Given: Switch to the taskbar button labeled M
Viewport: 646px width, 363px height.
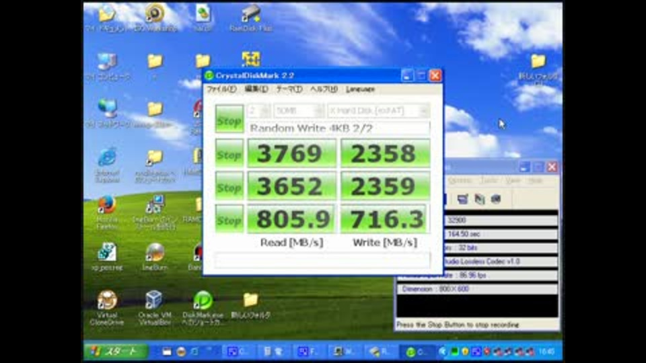Looking at the screenshot, I should pyautogui.click(x=345, y=352).
